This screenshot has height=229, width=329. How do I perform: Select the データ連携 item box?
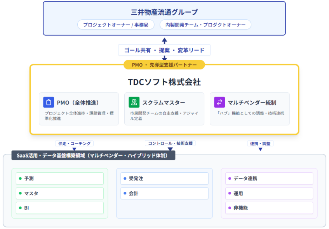[269, 179]
